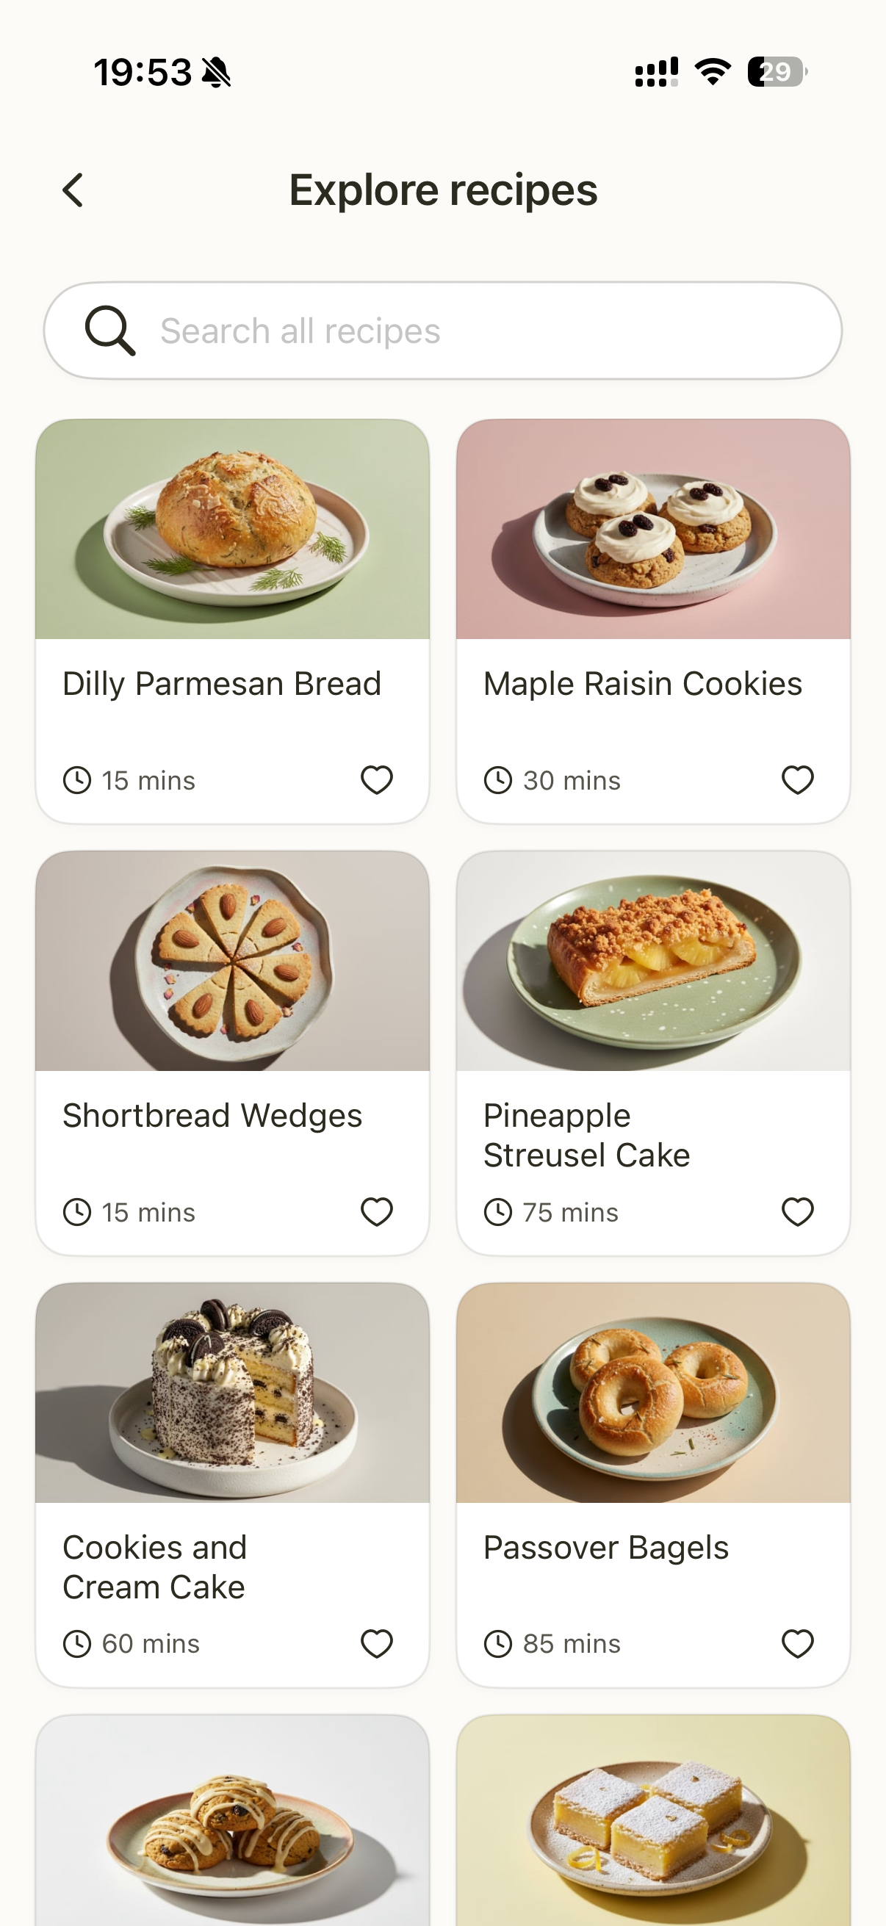Like the Pineapple Streusel Cake recipe
The image size is (886, 1926).
(797, 1212)
